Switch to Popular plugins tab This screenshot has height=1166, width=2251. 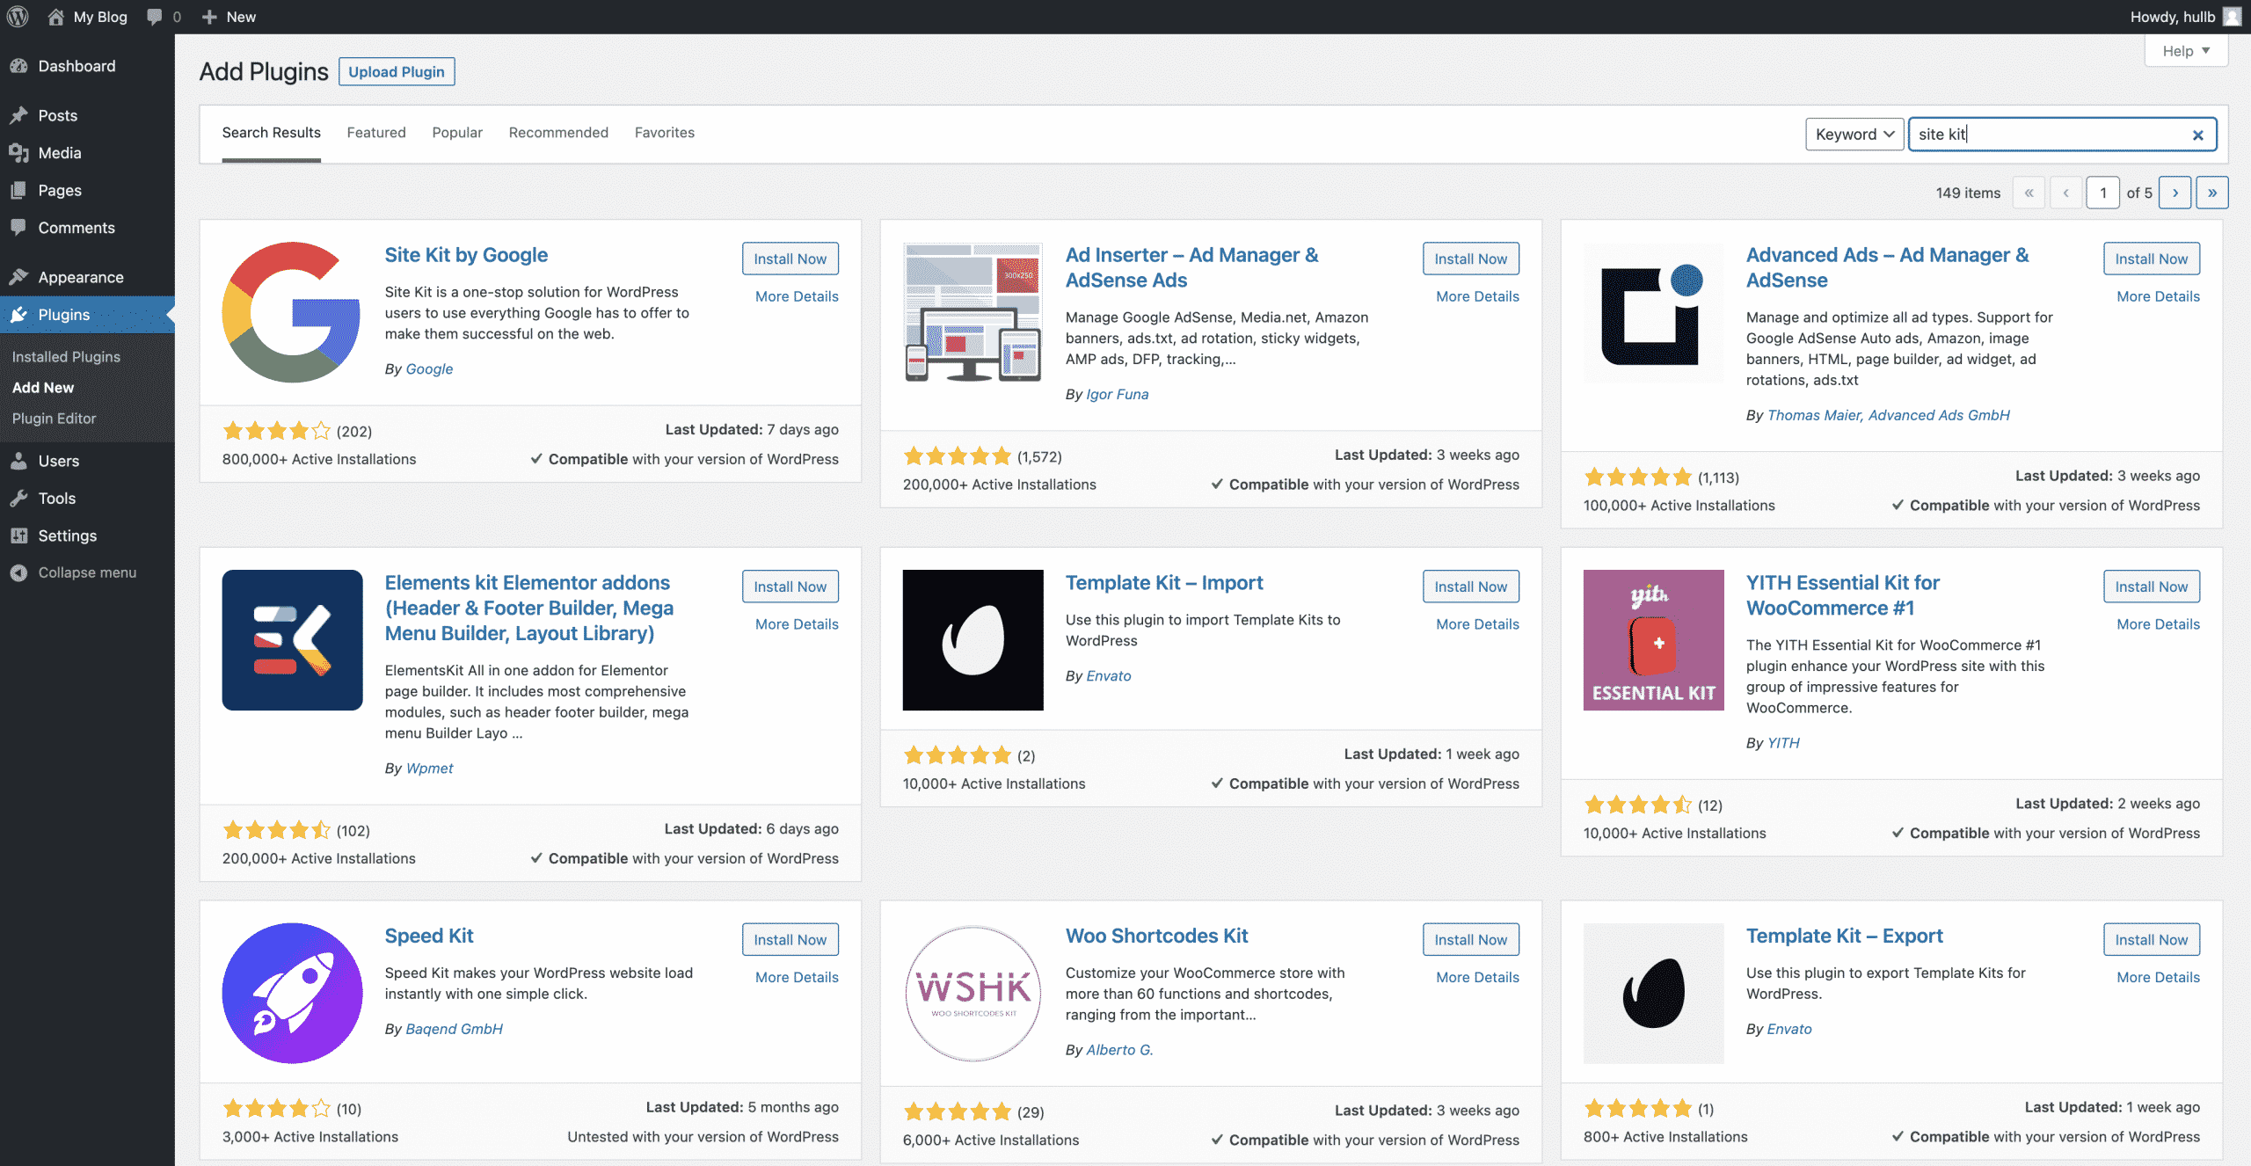click(457, 133)
